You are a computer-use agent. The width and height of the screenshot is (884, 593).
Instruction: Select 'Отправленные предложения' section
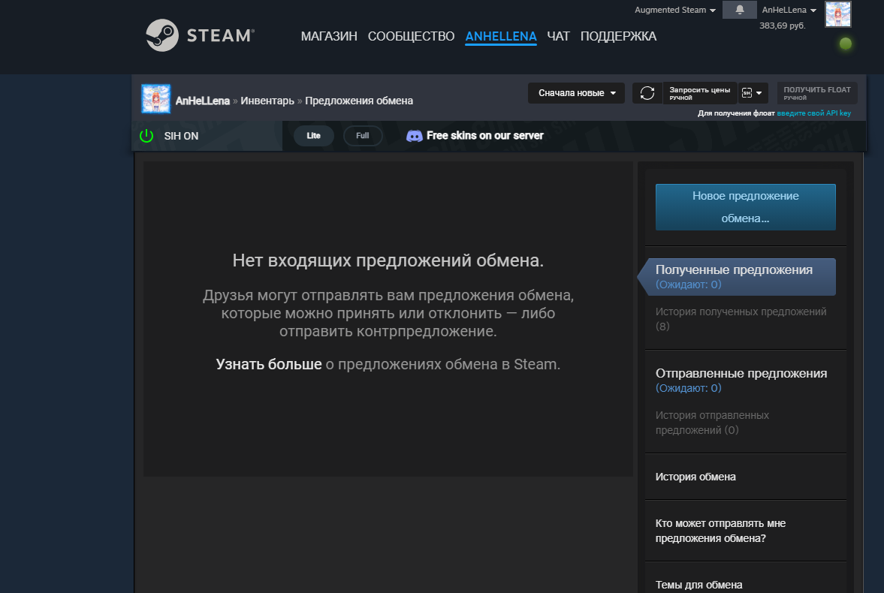click(741, 381)
